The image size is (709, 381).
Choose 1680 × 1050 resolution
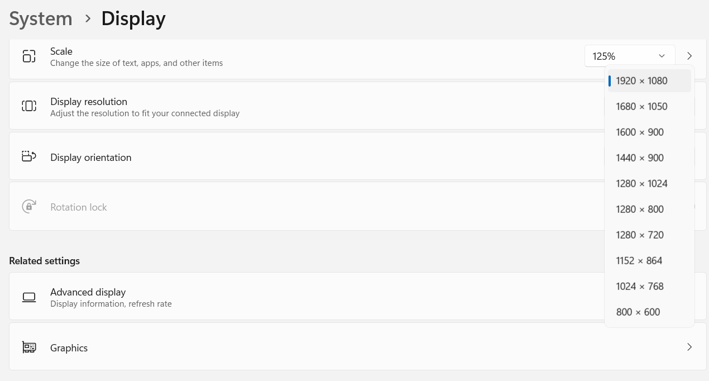pos(641,107)
